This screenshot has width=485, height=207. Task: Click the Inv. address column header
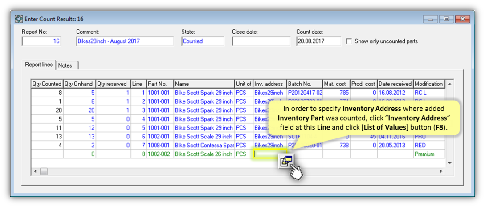[270, 84]
